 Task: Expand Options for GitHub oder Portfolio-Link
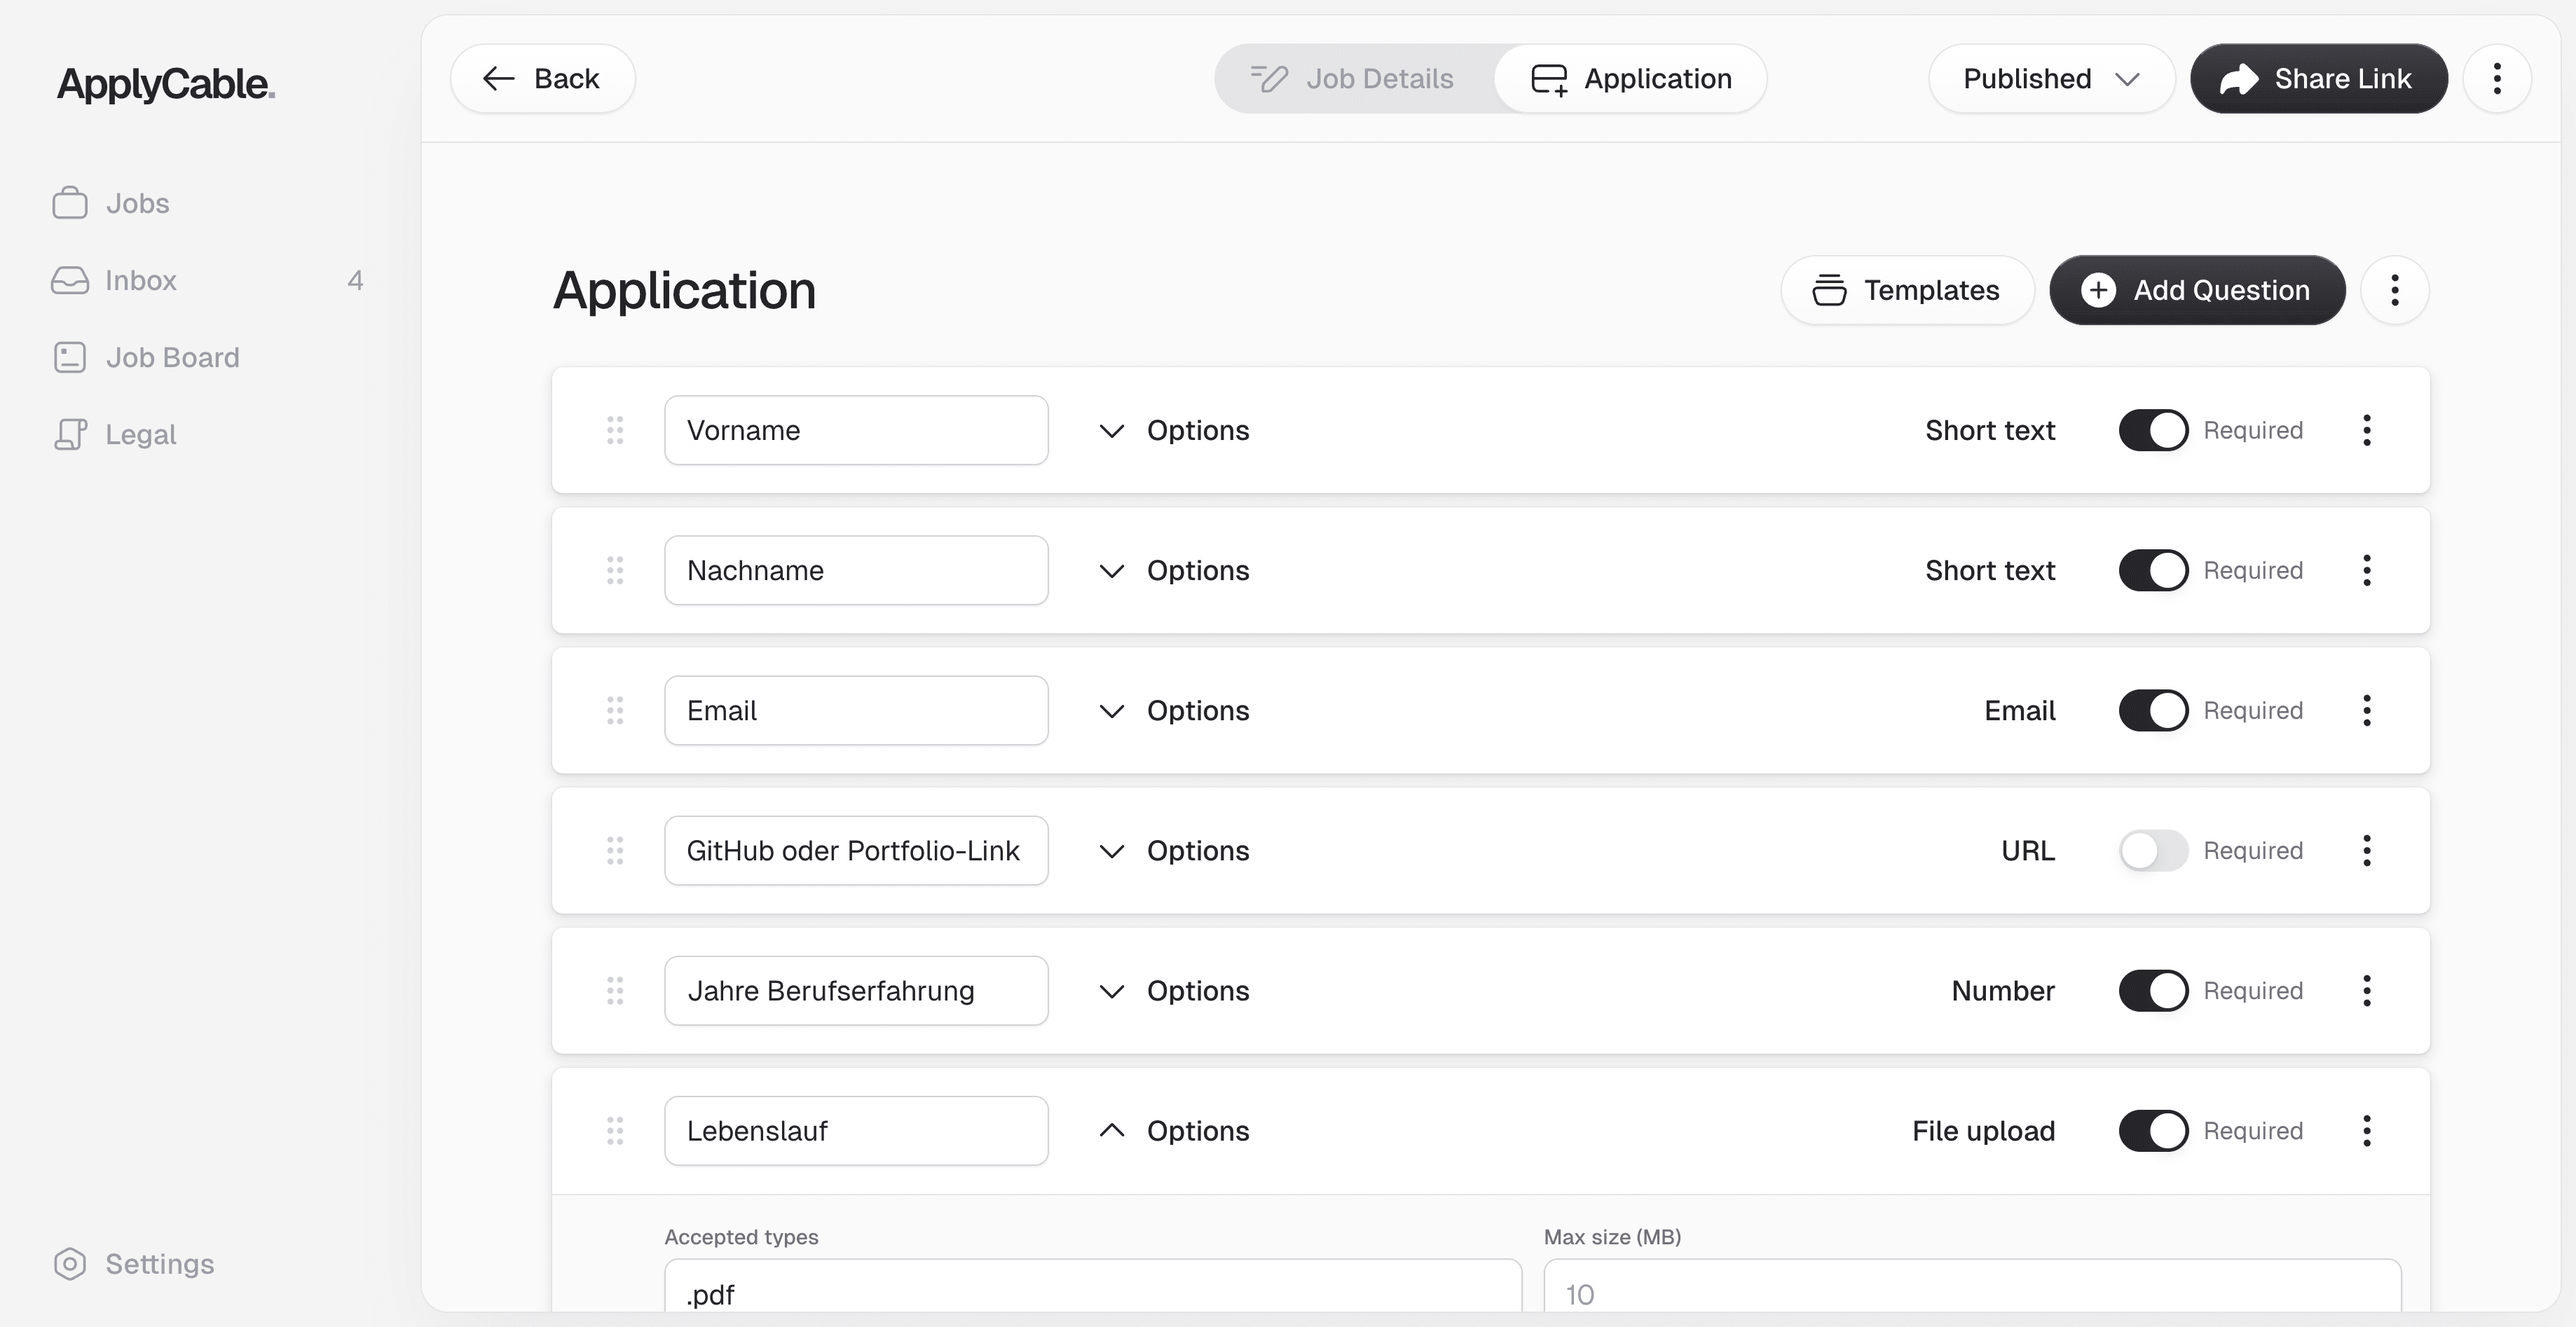click(1174, 850)
